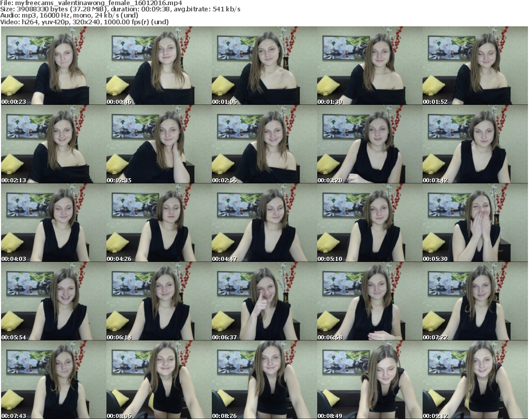Click the frame timestamped 00:06:14
Screen dimensions: 529x419
click(x=159, y=301)
